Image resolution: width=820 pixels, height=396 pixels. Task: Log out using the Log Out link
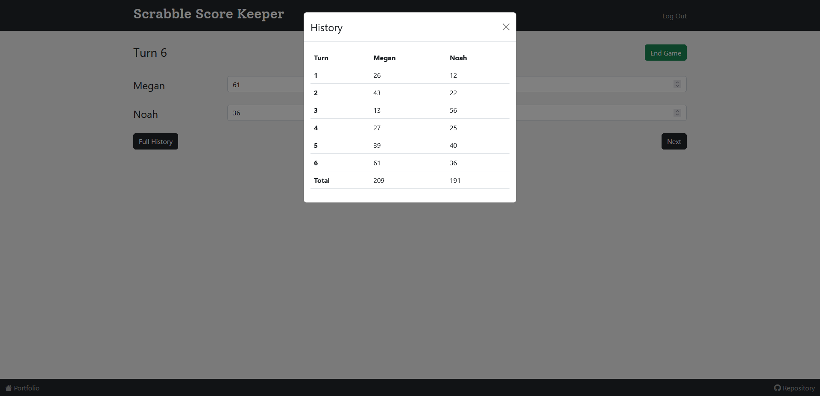(x=674, y=16)
